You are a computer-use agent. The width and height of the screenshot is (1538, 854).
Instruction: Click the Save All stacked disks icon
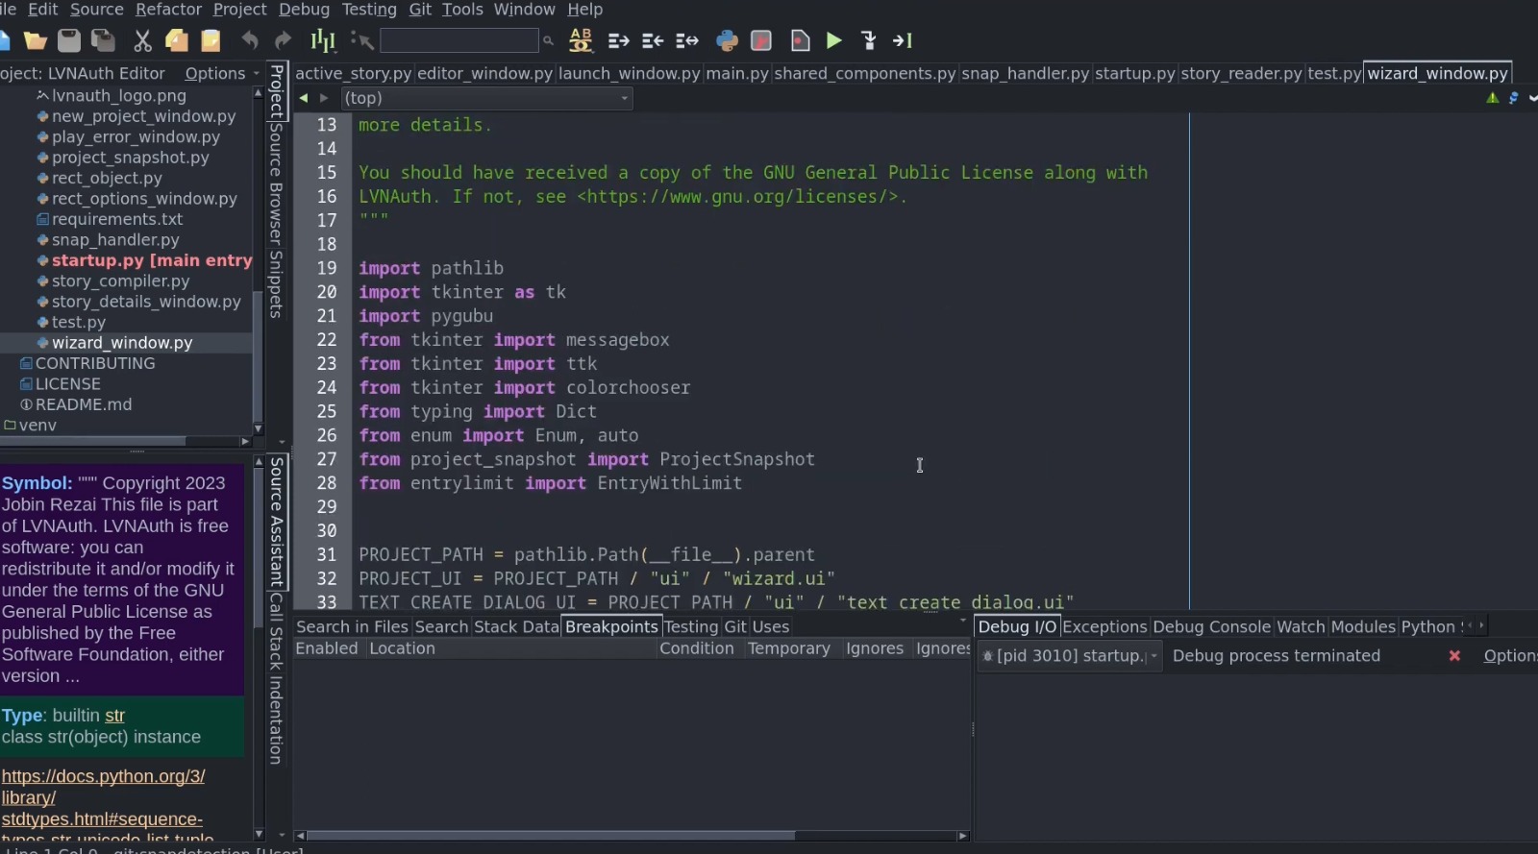(x=103, y=40)
